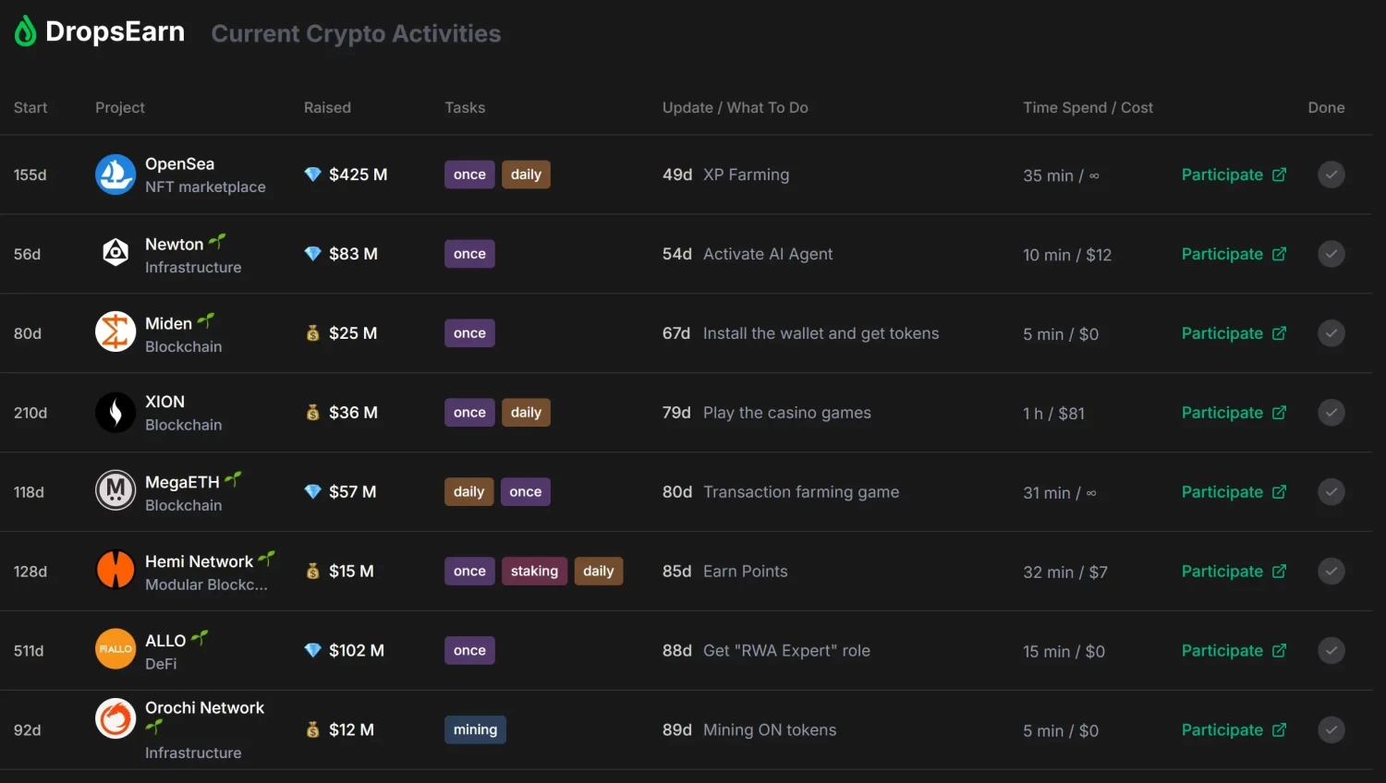The image size is (1386, 783).
Task: Click the Done column header
Action: (x=1326, y=108)
